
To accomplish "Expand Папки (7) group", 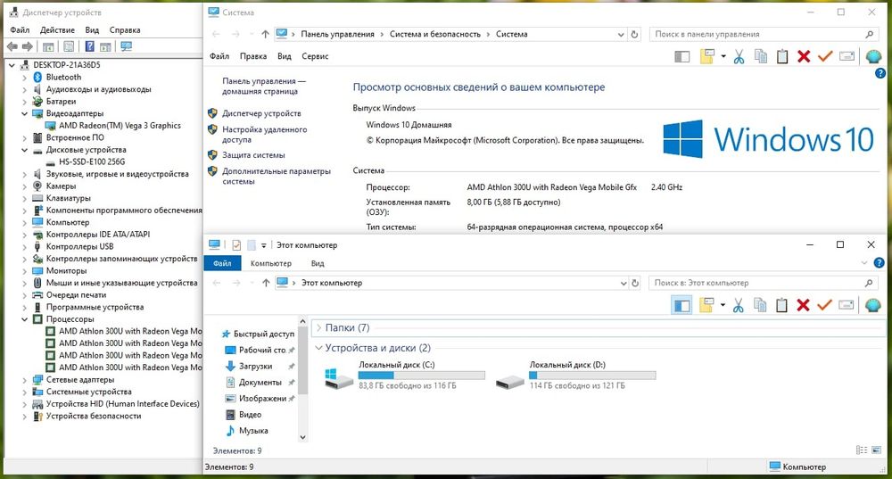I will 319,327.
